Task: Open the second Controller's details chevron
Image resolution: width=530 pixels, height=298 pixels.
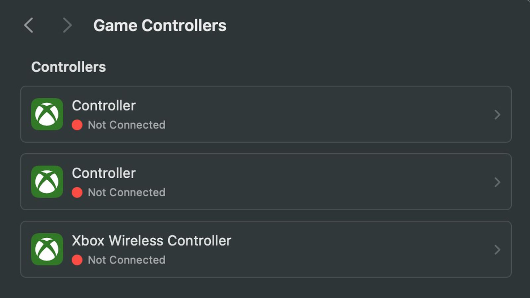Action: (x=497, y=182)
